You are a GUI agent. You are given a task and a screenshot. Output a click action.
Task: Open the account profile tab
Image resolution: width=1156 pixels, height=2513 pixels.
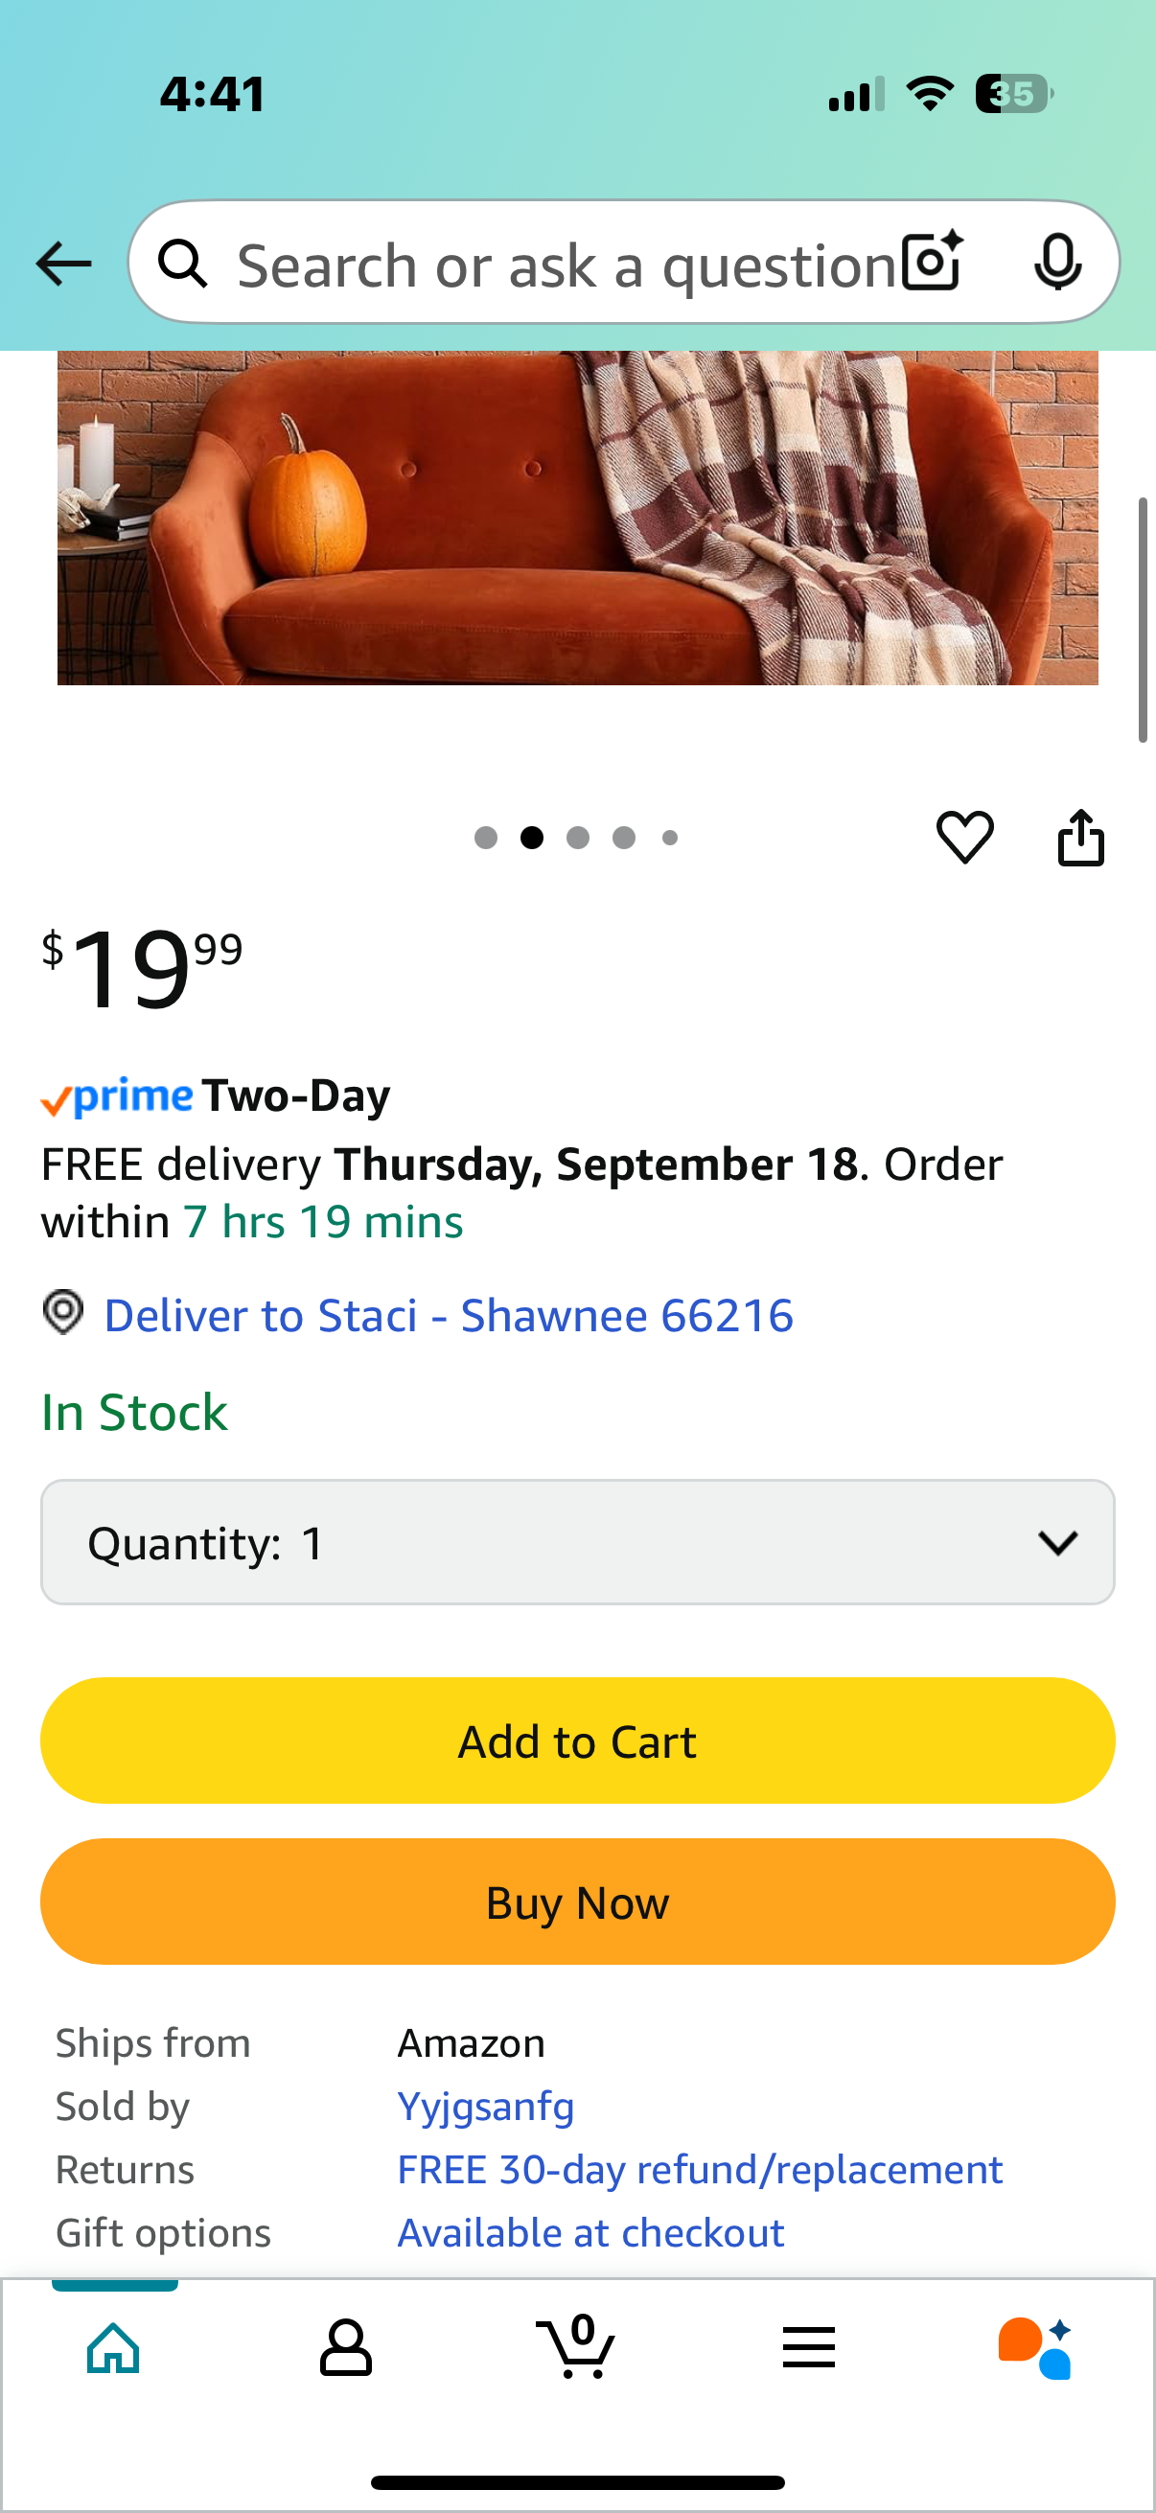345,2347
